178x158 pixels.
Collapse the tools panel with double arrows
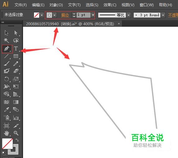[3, 22]
